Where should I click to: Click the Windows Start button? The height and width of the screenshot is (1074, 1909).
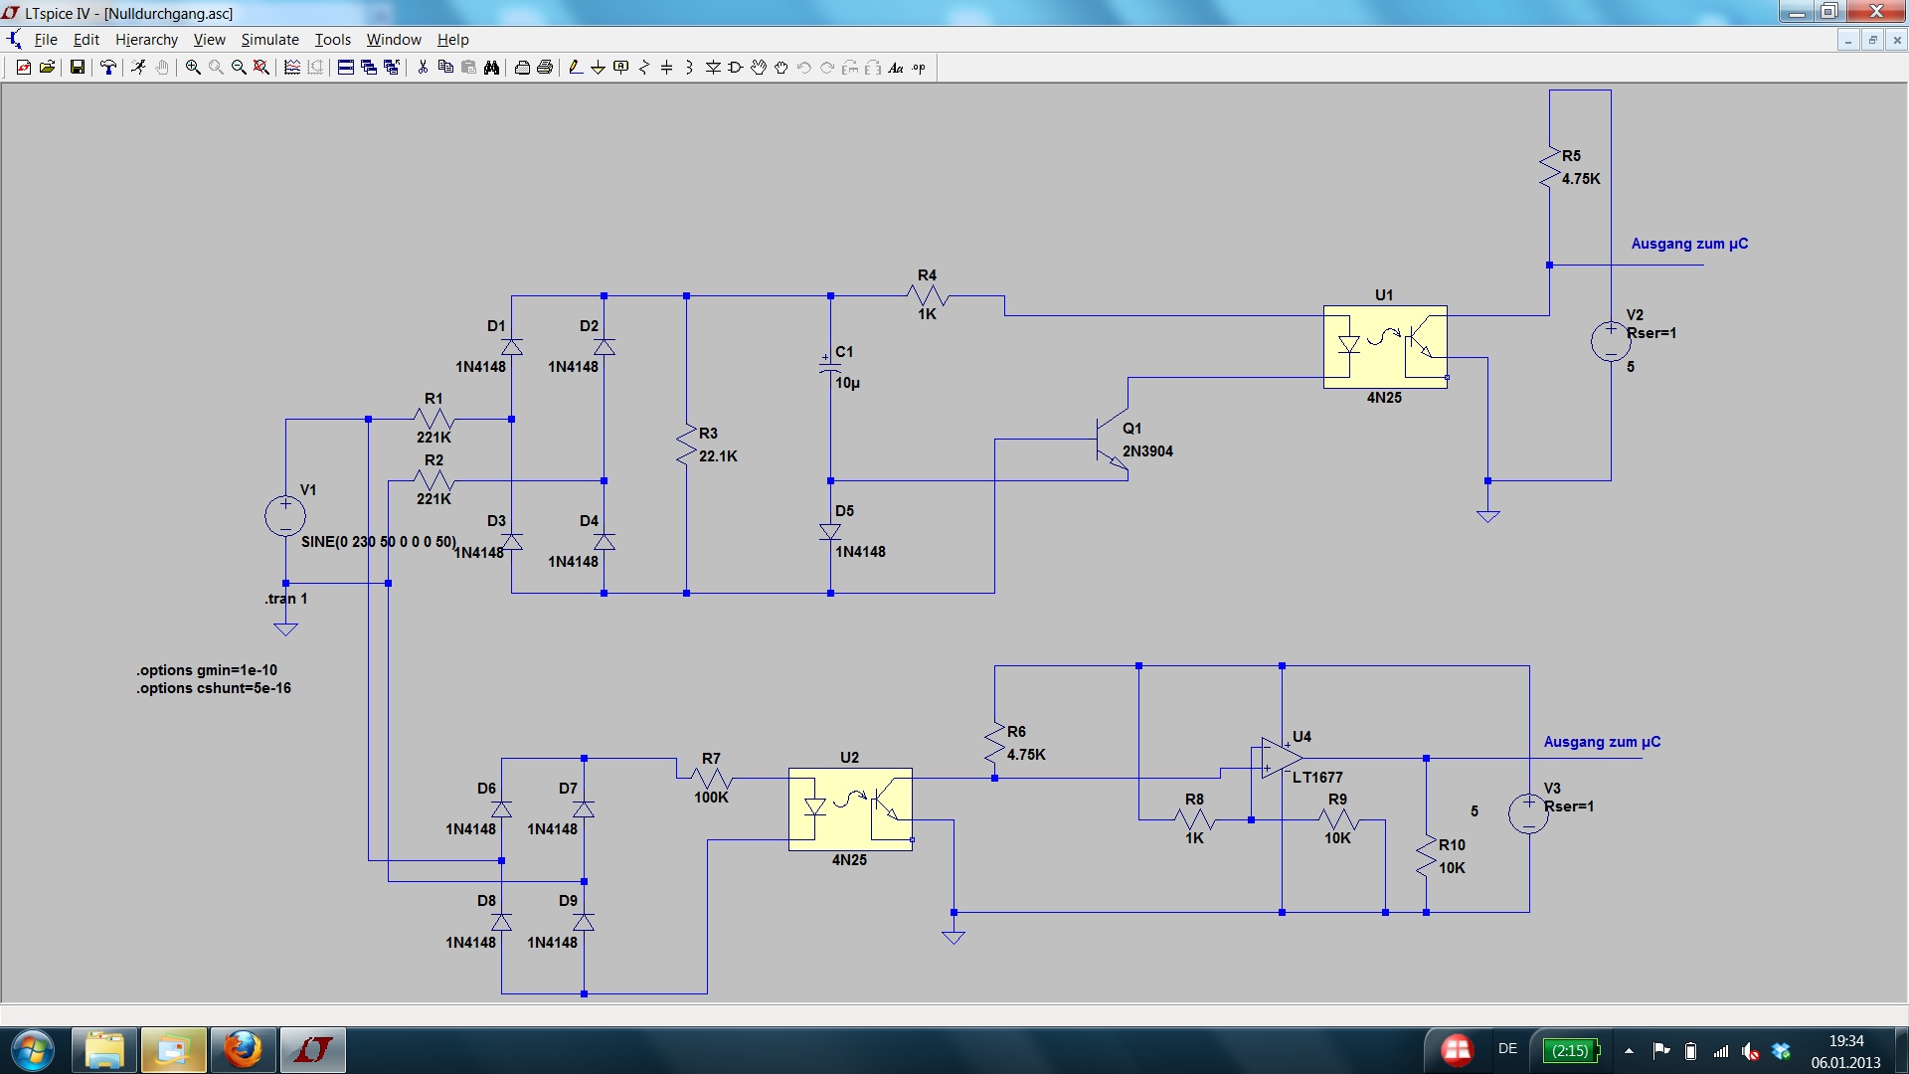tap(32, 1050)
